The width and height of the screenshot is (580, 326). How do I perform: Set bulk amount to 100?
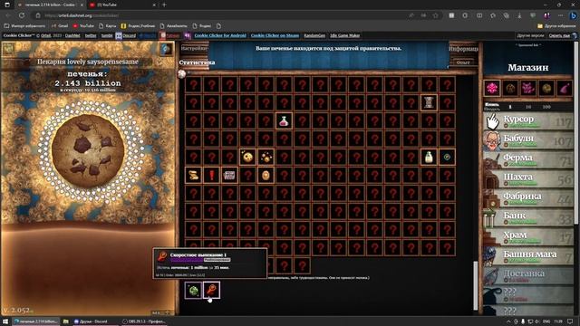(546, 107)
